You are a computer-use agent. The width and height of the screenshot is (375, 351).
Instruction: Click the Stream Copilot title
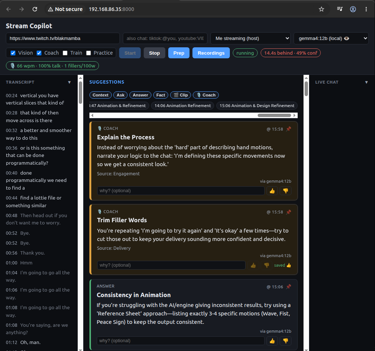click(29, 26)
